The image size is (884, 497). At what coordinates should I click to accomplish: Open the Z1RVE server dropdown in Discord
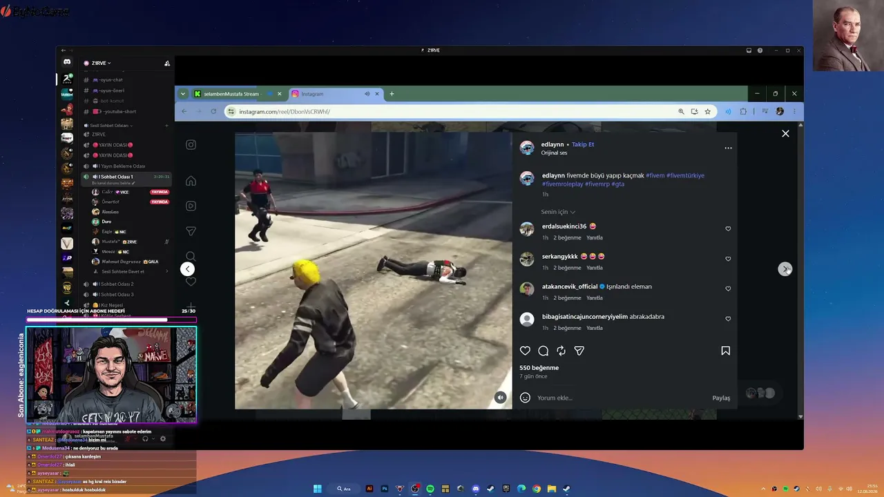pos(101,63)
